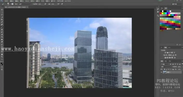Select the Crop tool
Image resolution: width=183 pixels, height=97 pixels.
click(x=2, y=20)
